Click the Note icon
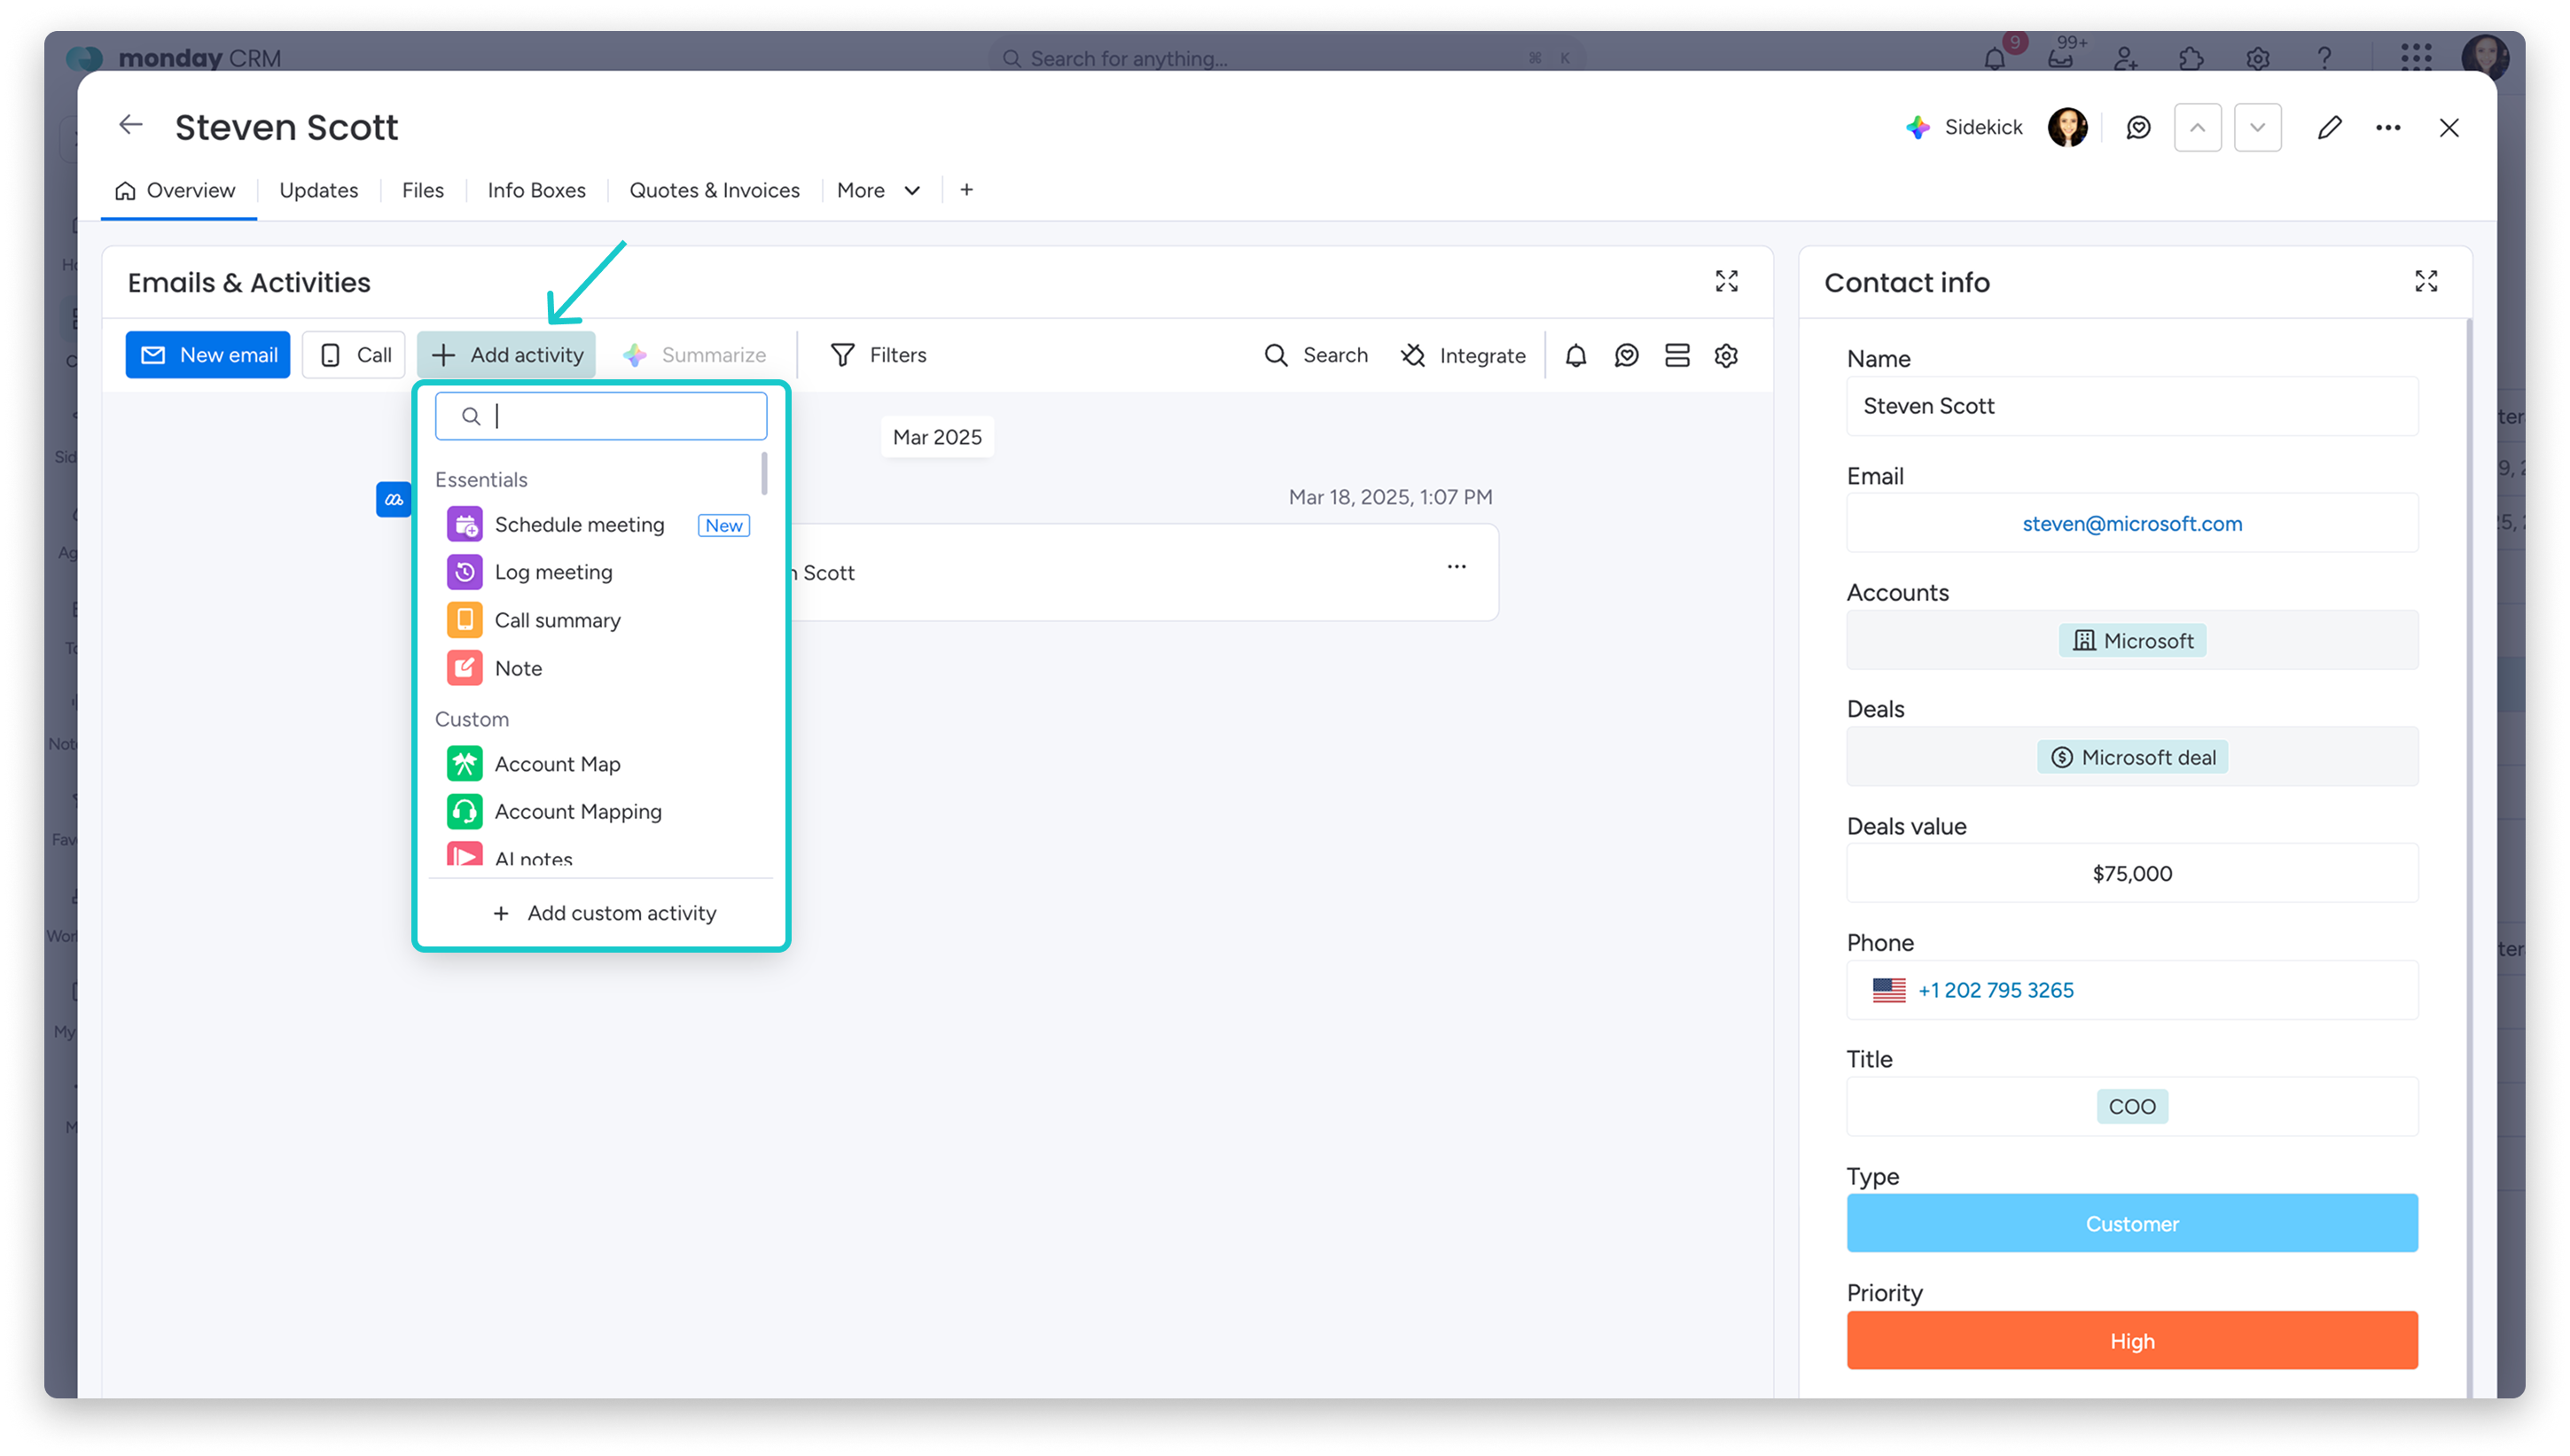This screenshot has height=1456, width=2570. (x=465, y=668)
